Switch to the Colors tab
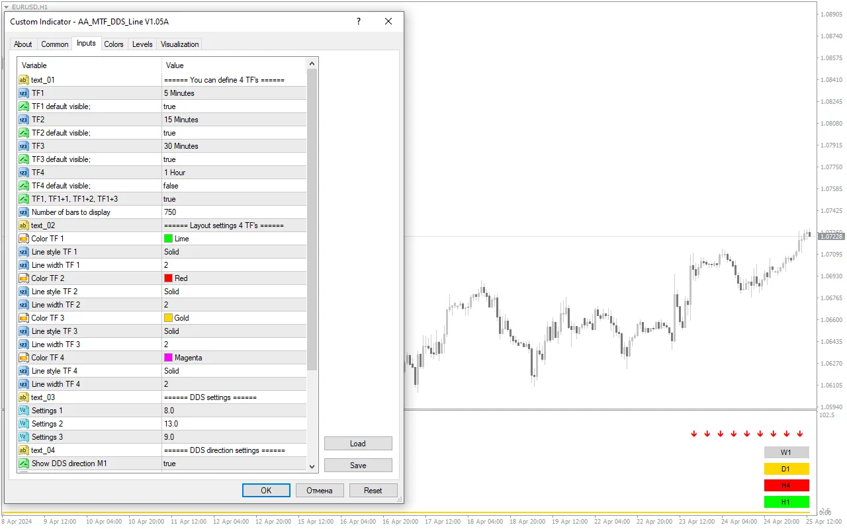 pos(113,44)
